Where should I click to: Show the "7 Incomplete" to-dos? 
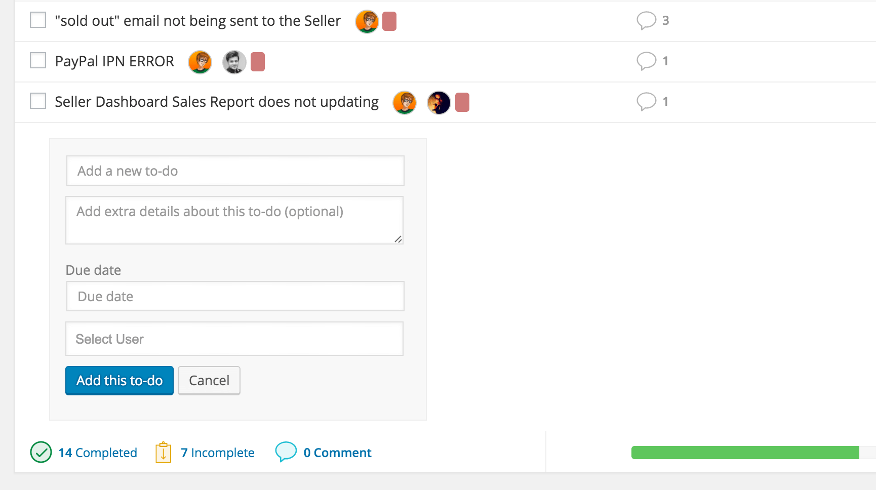coord(218,453)
